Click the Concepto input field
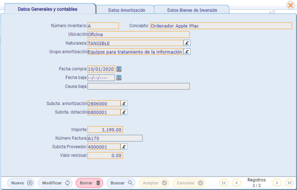This screenshot has width=297, height=190. point(221,26)
